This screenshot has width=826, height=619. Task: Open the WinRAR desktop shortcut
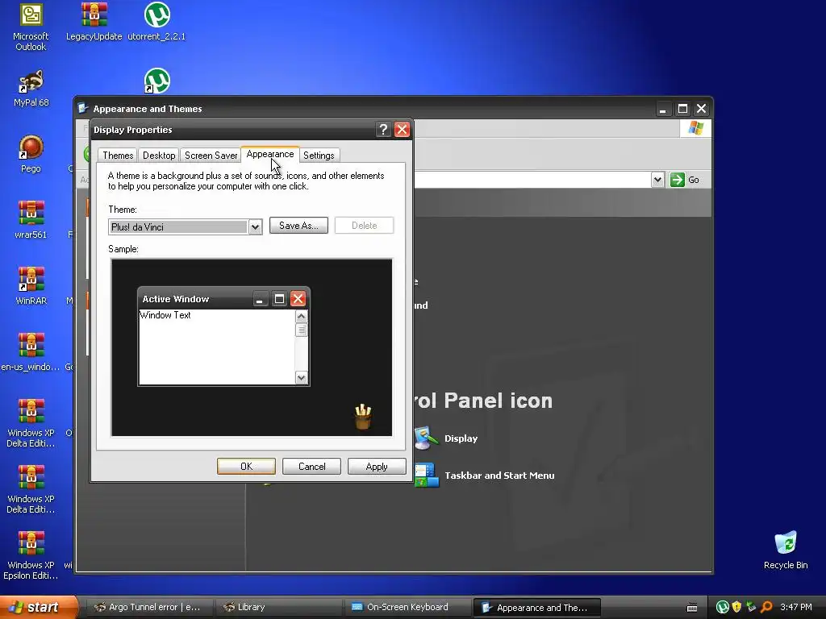[31, 286]
